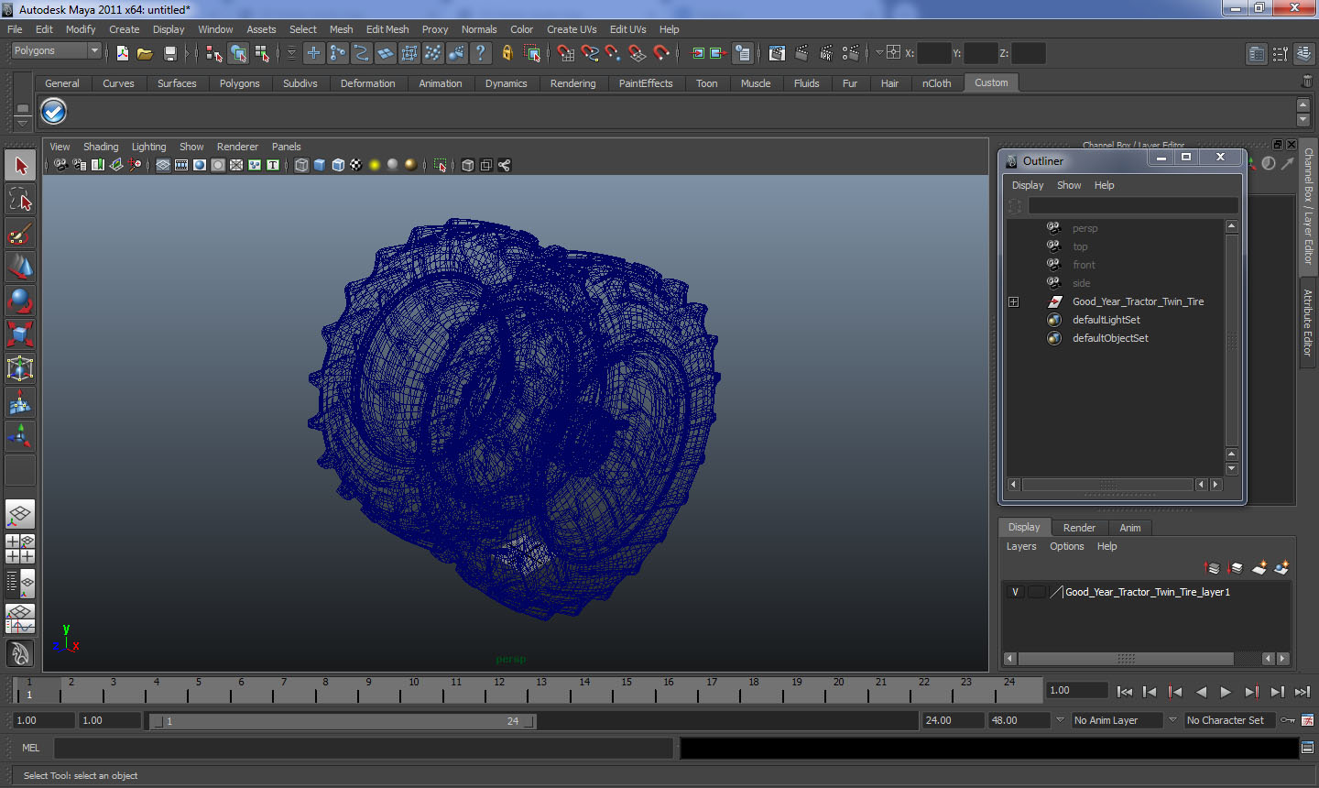Open shelf options arrow under shelf tabs
Screen dimensions: 1319x788
(23, 123)
